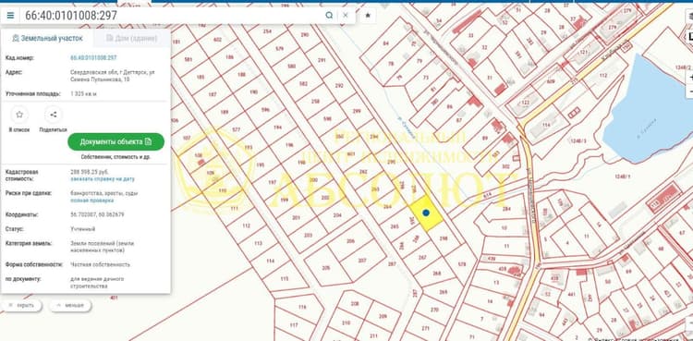Click the Поделиться share icon
Image resolution: width=693 pixels, height=341 pixels.
(x=54, y=115)
